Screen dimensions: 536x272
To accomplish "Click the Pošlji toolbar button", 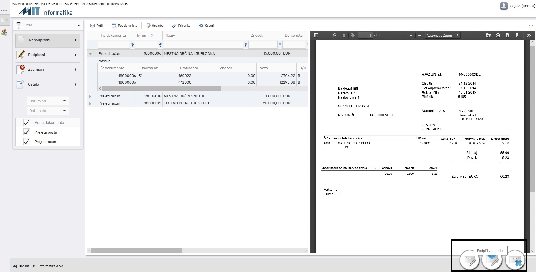I will [97, 26].
